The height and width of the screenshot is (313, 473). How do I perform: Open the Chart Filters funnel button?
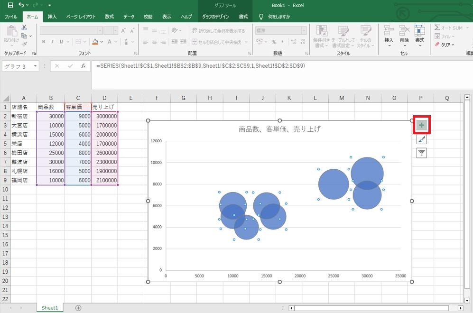click(421, 153)
